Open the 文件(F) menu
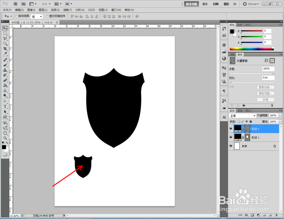The height and width of the screenshot is (219, 284). point(7,10)
